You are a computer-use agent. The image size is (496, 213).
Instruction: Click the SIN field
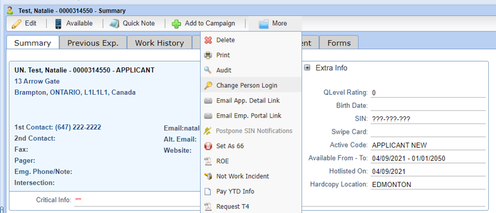[x=428, y=119]
